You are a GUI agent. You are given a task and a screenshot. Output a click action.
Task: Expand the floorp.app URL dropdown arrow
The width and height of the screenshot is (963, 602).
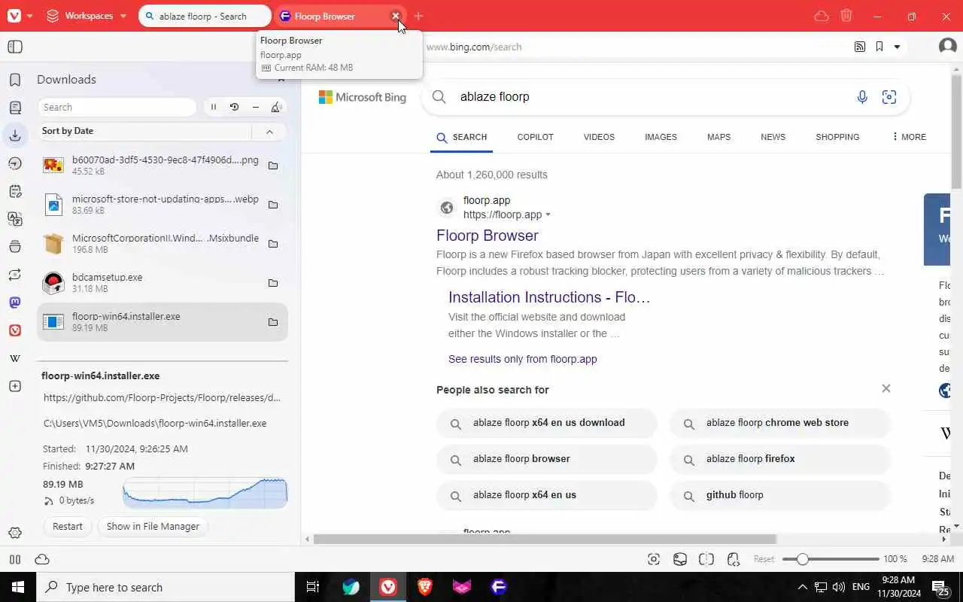[x=548, y=215]
